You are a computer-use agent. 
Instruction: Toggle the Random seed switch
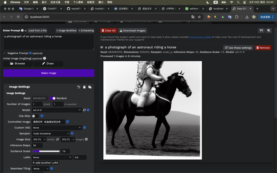(52, 98)
